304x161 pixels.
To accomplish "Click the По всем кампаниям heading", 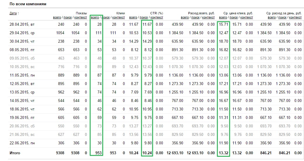I will [x=28, y=4].
